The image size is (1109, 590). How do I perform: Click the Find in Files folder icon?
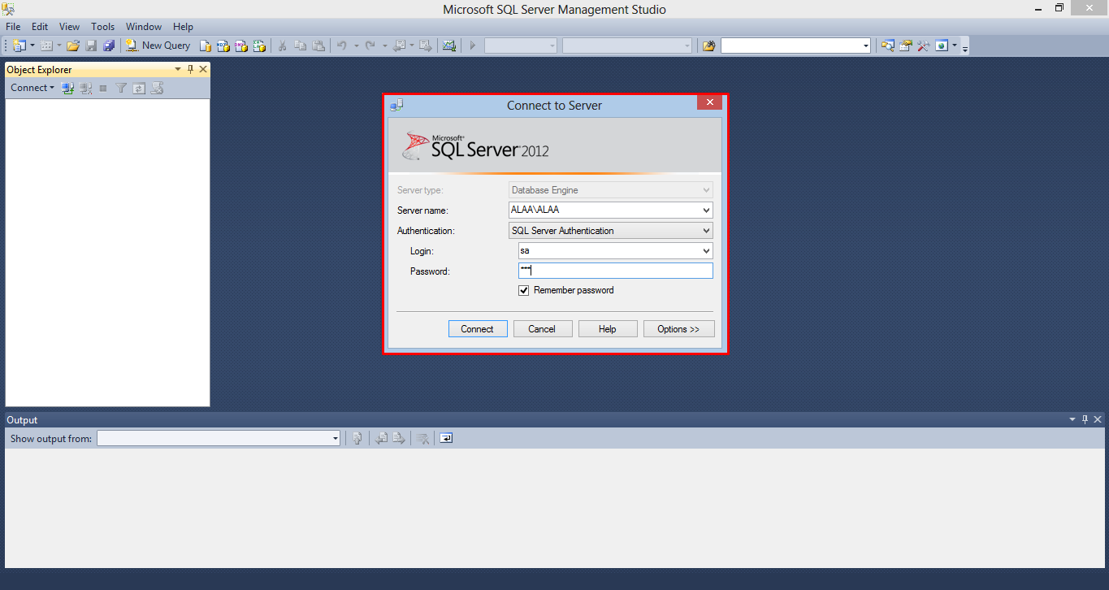709,46
